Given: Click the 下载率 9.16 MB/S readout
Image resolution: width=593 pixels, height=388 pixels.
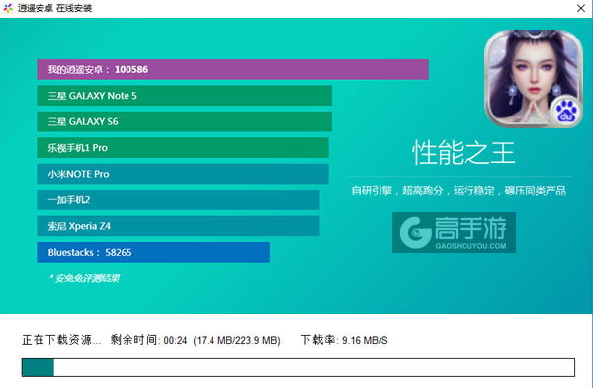Looking at the screenshot, I should point(344,340).
